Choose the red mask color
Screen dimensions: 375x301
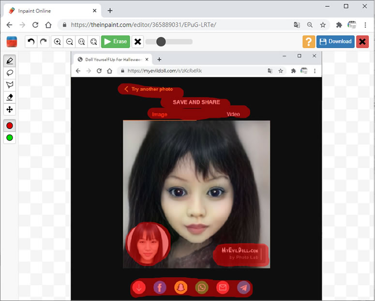[x=9, y=126]
